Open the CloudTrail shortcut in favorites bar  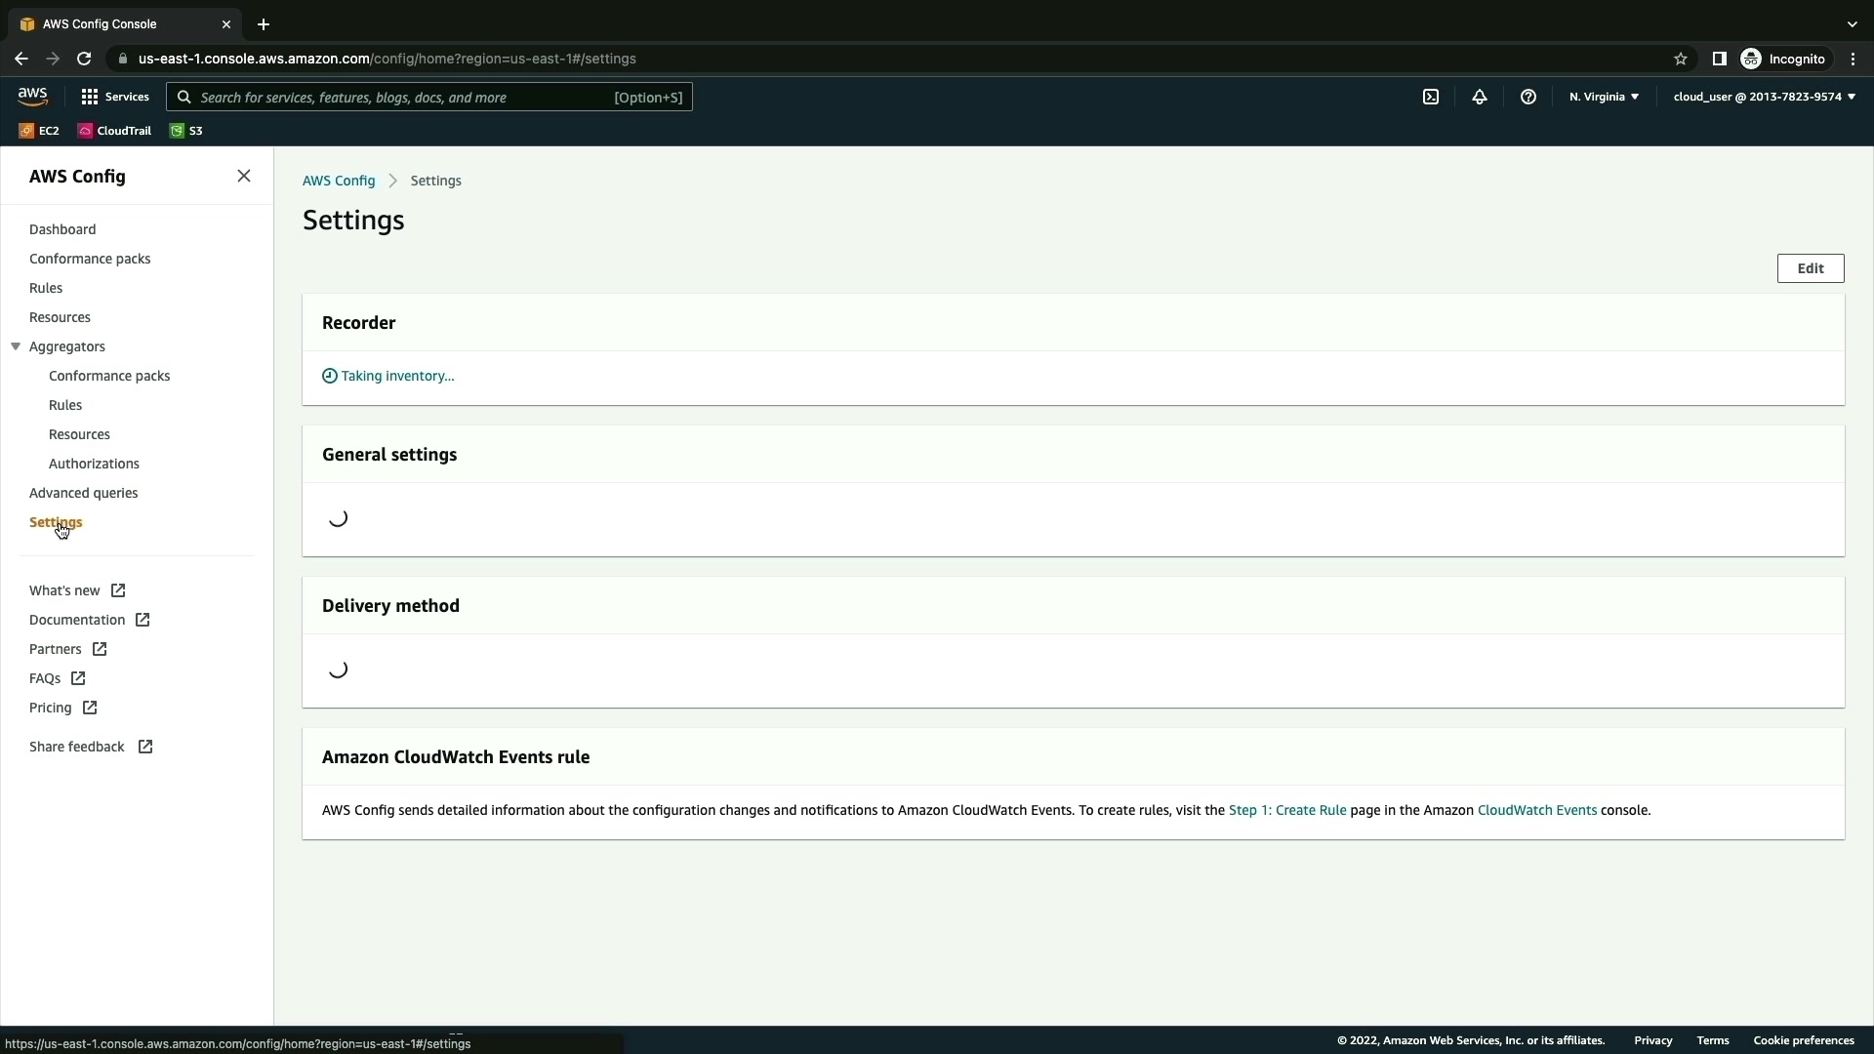(x=114, y=131)
